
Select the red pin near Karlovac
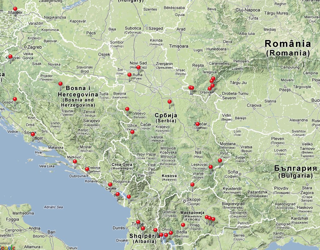point(10,57)
